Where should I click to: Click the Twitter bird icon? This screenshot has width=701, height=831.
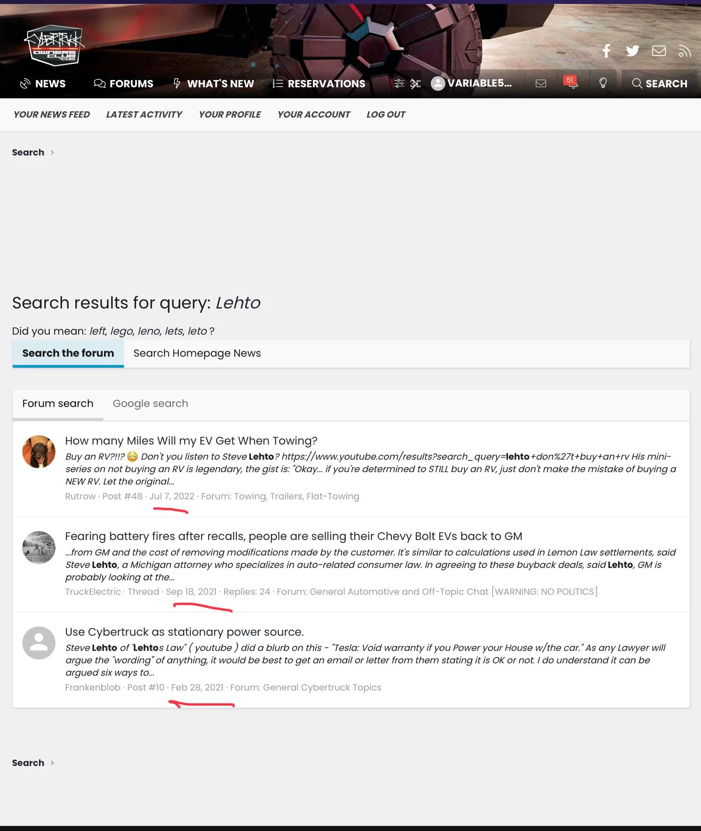[632, 51]
